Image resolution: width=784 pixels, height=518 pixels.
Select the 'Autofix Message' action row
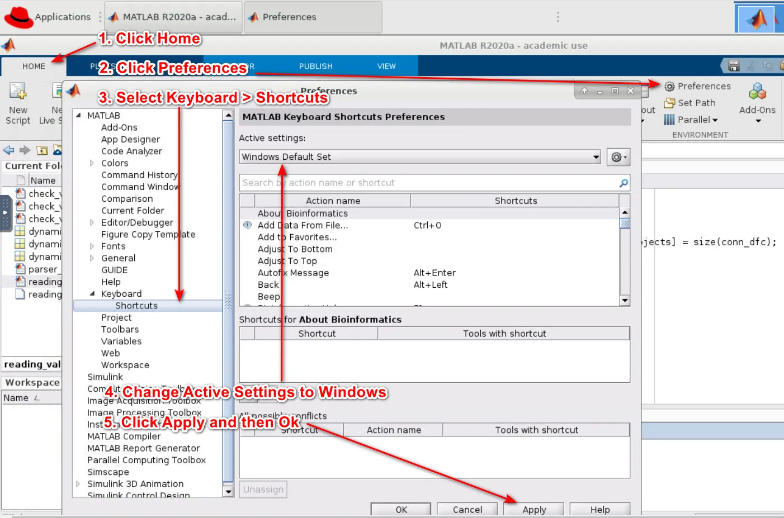click(x=429, y=273)
